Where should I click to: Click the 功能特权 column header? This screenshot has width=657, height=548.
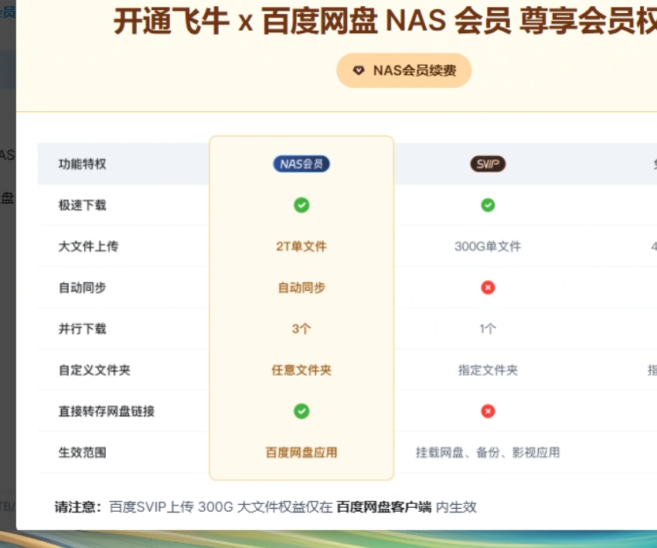pyautogui.click(x=83, y=164)
